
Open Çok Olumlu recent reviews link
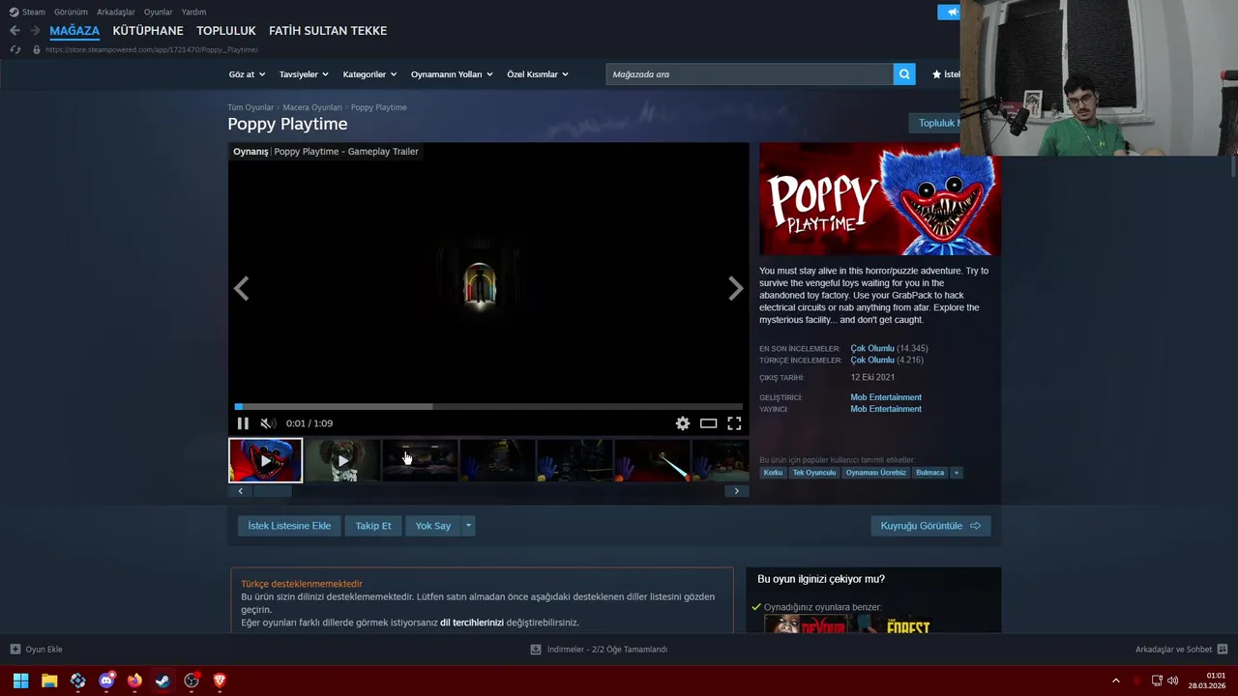[872, 348]
